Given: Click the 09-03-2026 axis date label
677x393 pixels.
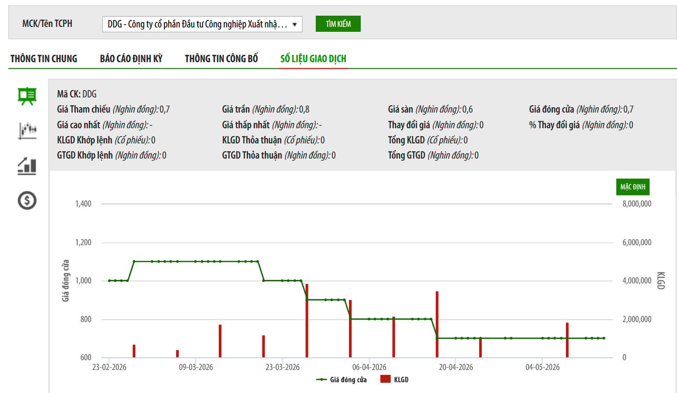Looking at the screenshot, I should point(196,367).
